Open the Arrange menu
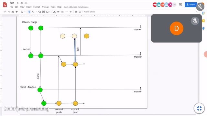 point(45,7)
